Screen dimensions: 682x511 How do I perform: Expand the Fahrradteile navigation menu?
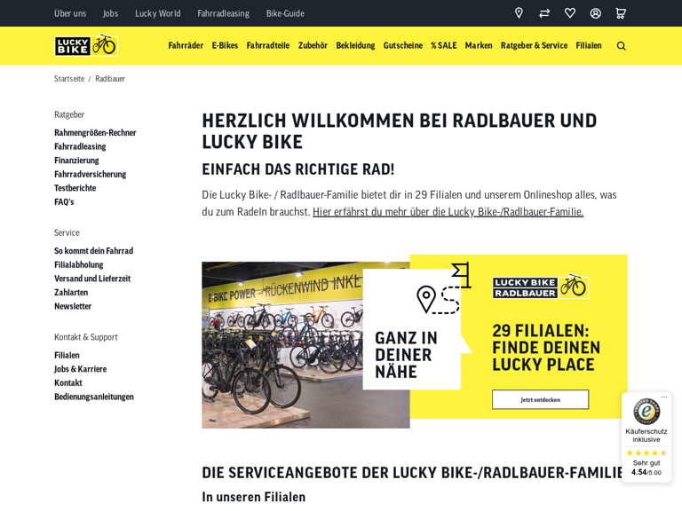tap(267, 46)
